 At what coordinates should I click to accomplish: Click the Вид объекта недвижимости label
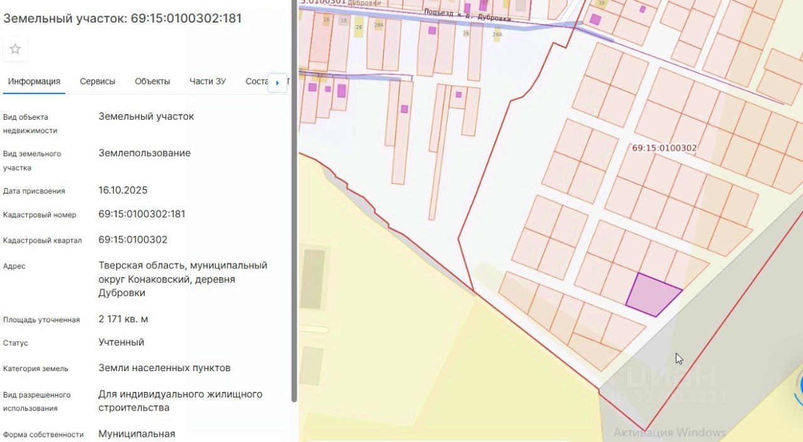click(30, 124)
